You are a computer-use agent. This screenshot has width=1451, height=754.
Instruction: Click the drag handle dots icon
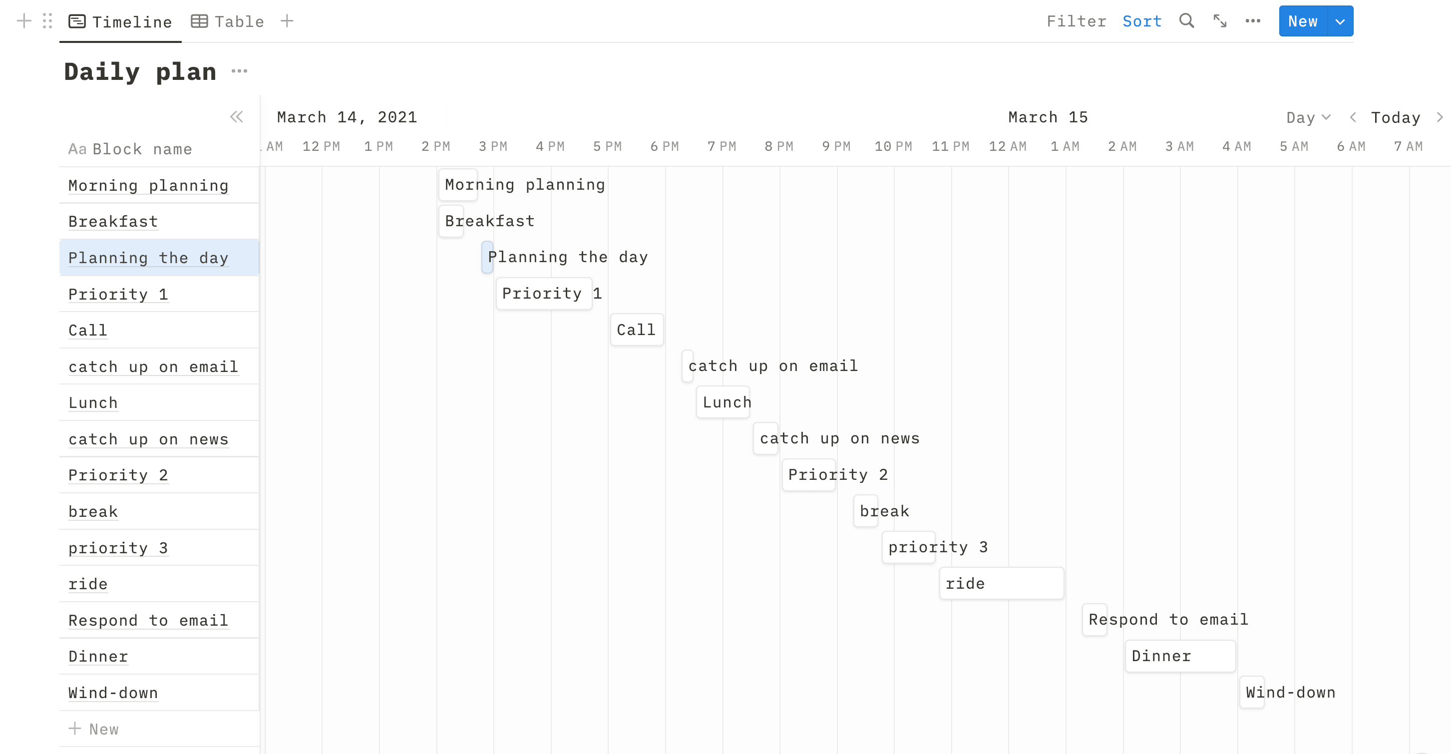coord(47,21)
